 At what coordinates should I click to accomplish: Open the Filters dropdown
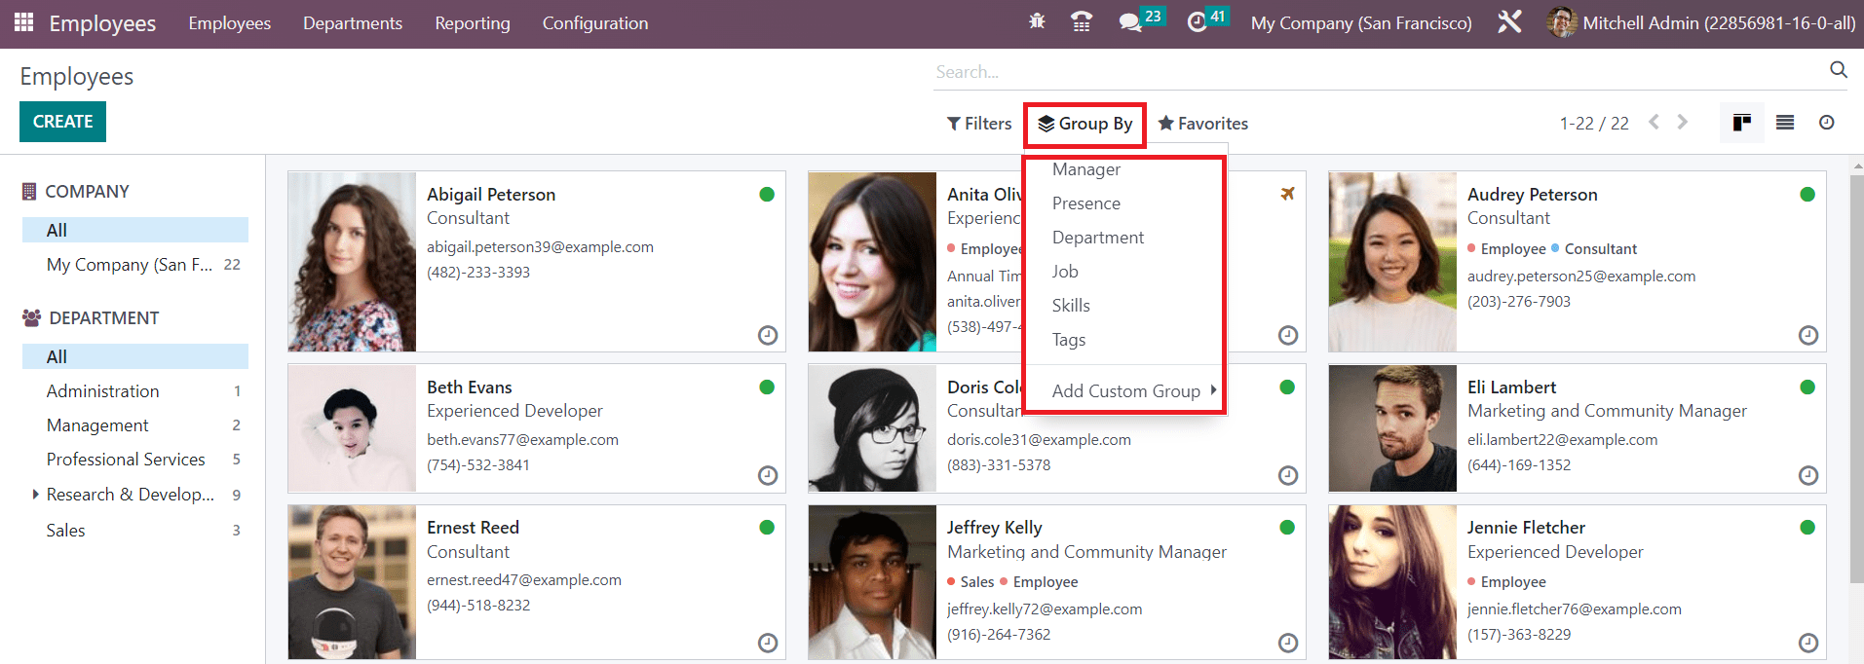pos(979,124)
